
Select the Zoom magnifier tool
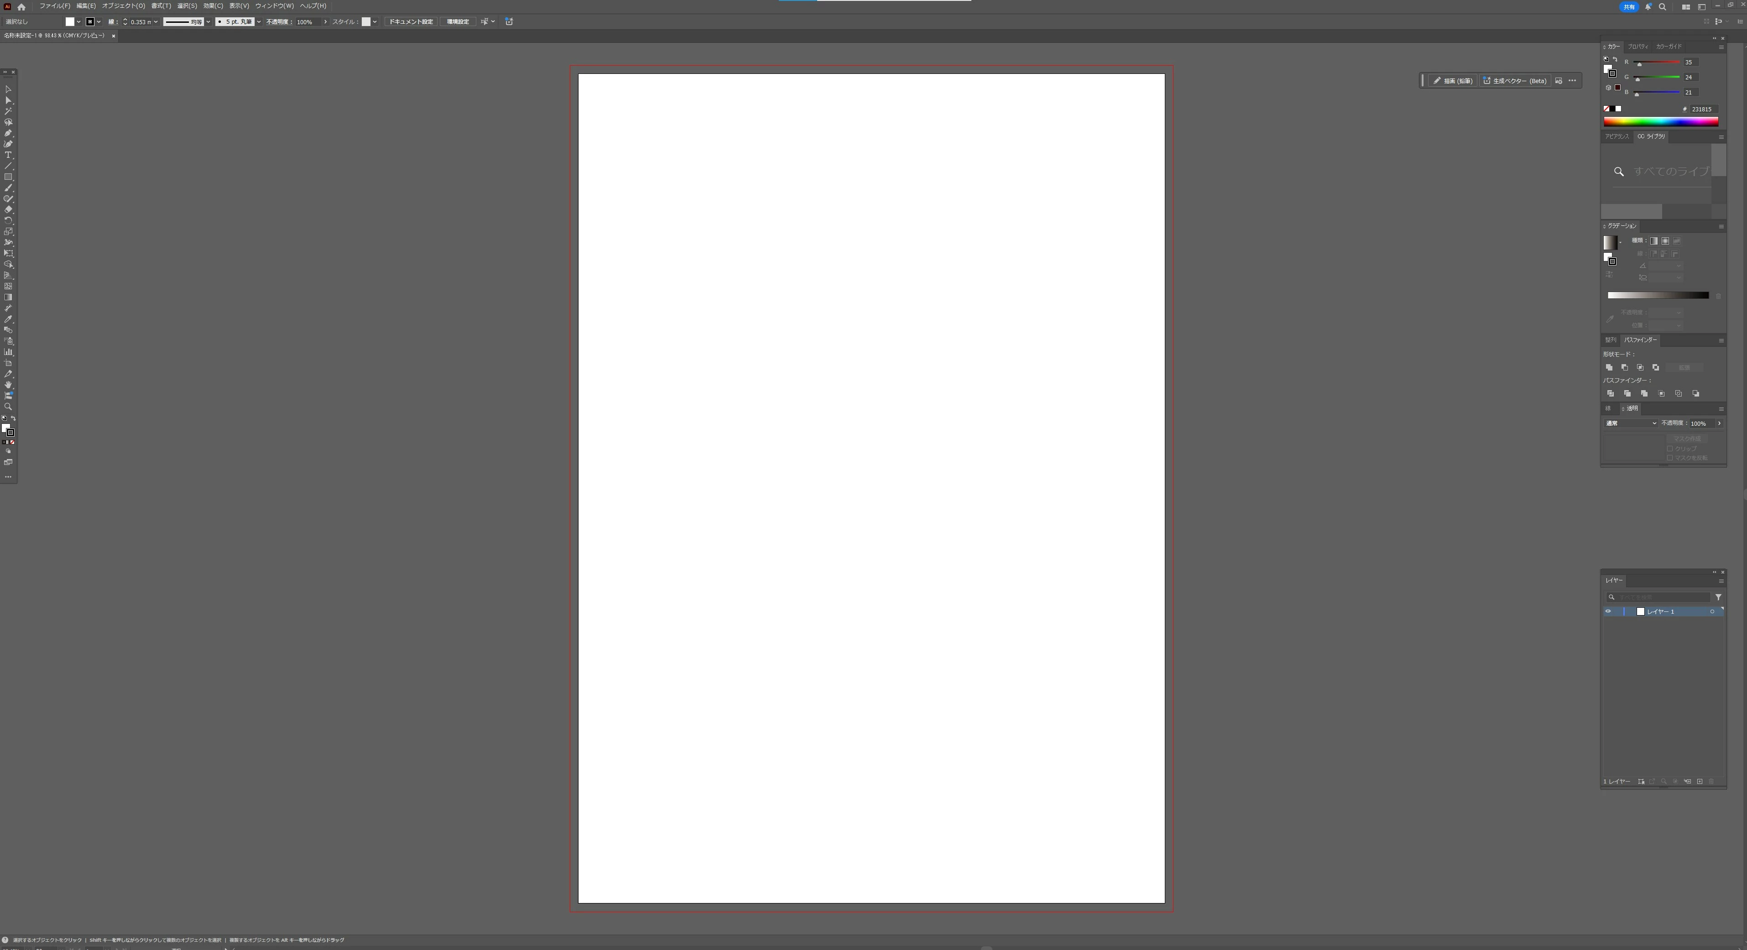8,407
